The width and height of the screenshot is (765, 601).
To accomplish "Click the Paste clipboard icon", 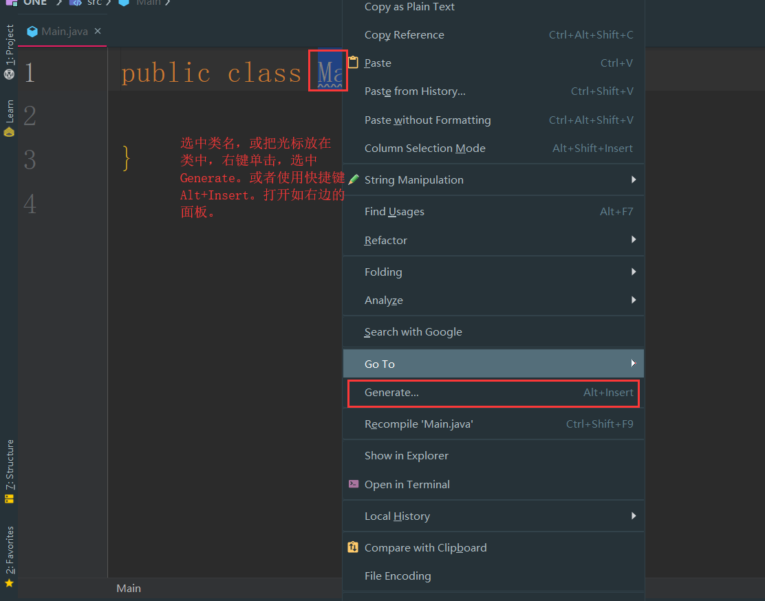I will (x=353, y=63).
